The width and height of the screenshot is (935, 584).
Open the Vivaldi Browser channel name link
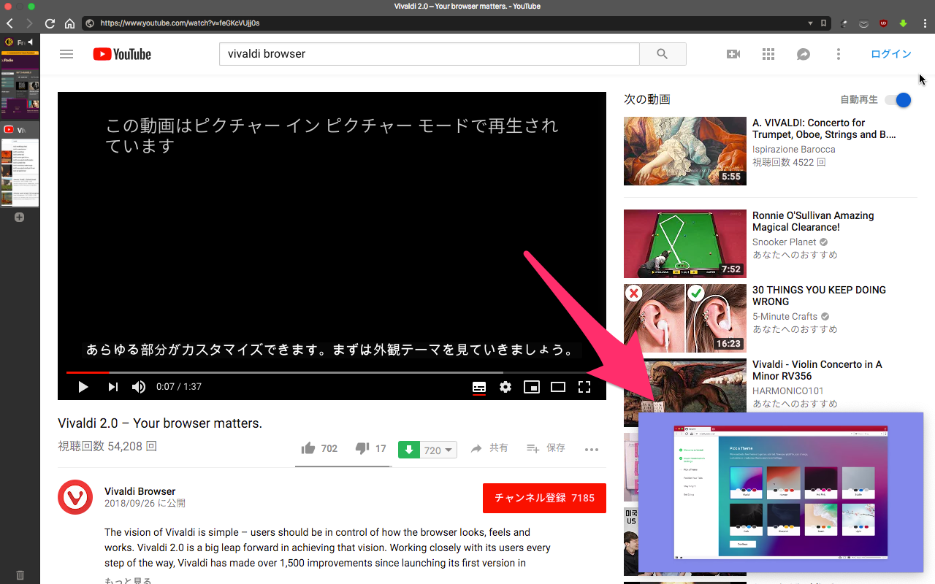pyautogui.click(x=140, y=491)
